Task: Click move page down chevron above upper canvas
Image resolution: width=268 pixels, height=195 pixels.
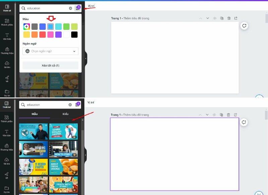Action: click(207, 18)
